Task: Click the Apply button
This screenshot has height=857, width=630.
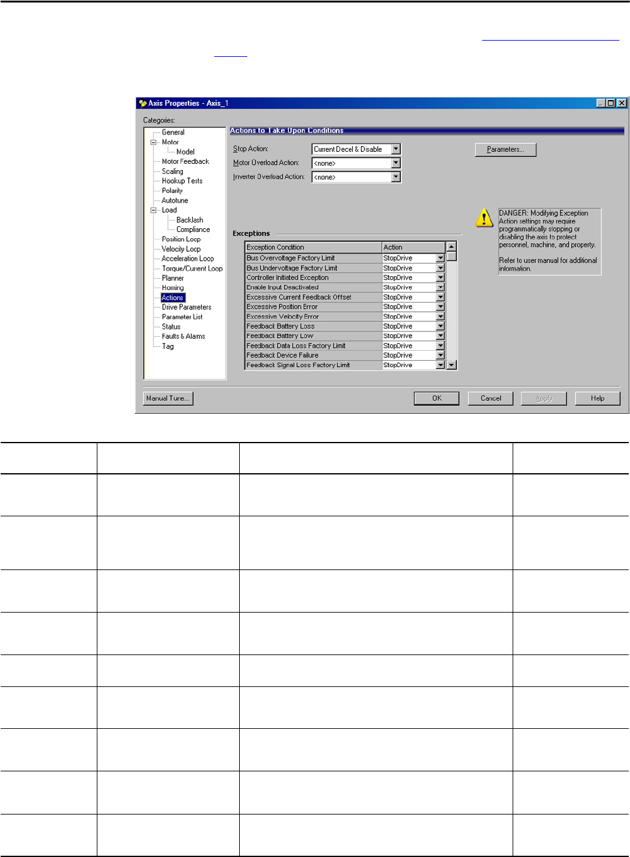Action: click(544, 398)
